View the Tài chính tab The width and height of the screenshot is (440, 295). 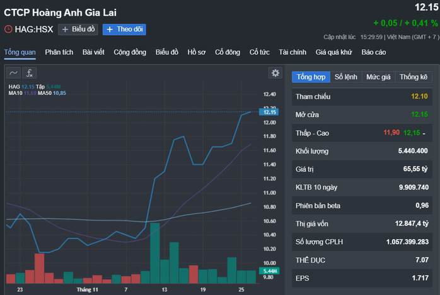(x=292, y=52)
